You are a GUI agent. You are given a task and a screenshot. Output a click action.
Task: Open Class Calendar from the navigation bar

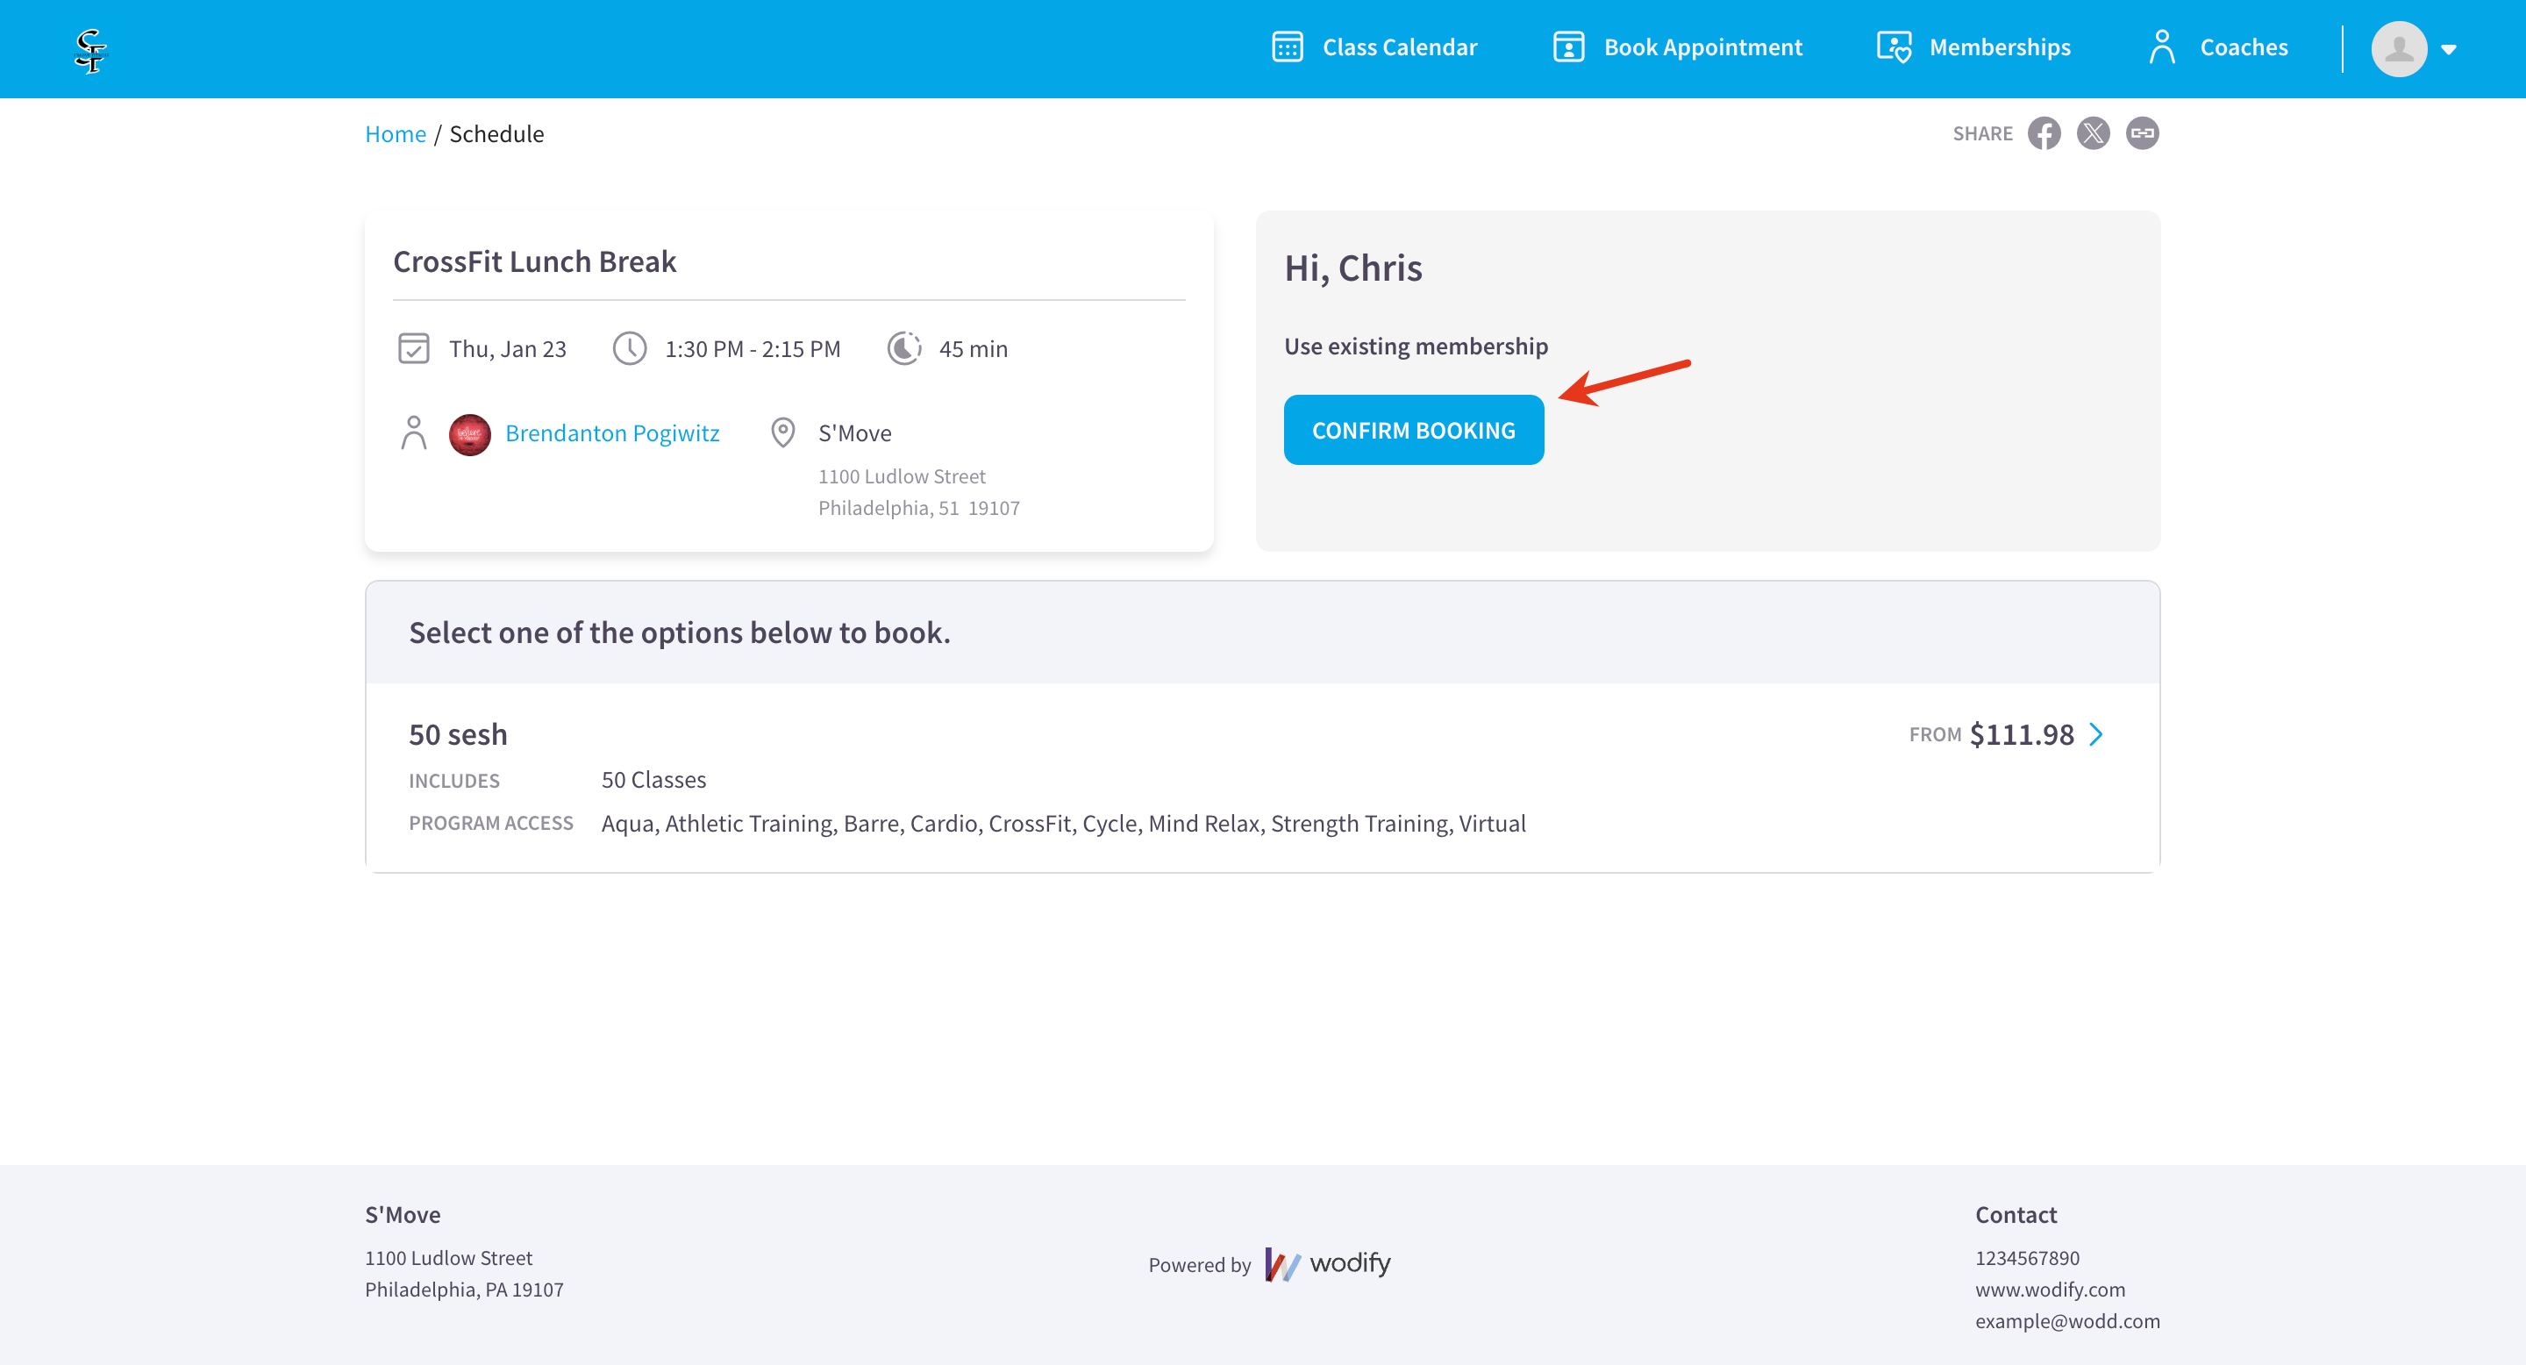(1374, 47)
